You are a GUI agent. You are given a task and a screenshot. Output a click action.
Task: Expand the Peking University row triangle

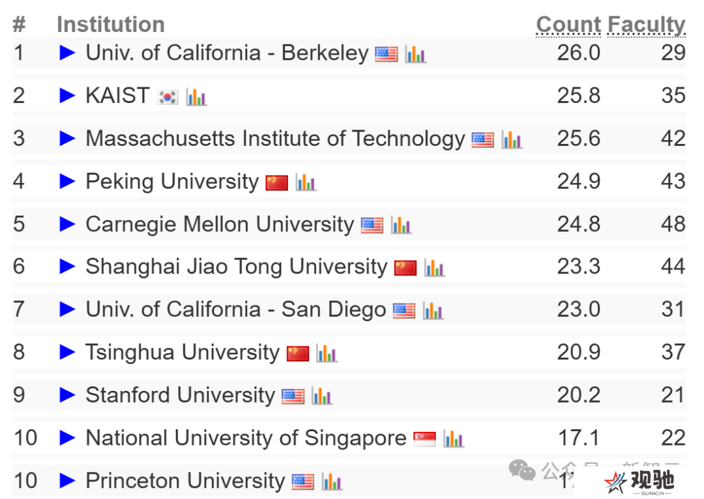(67, 181)
